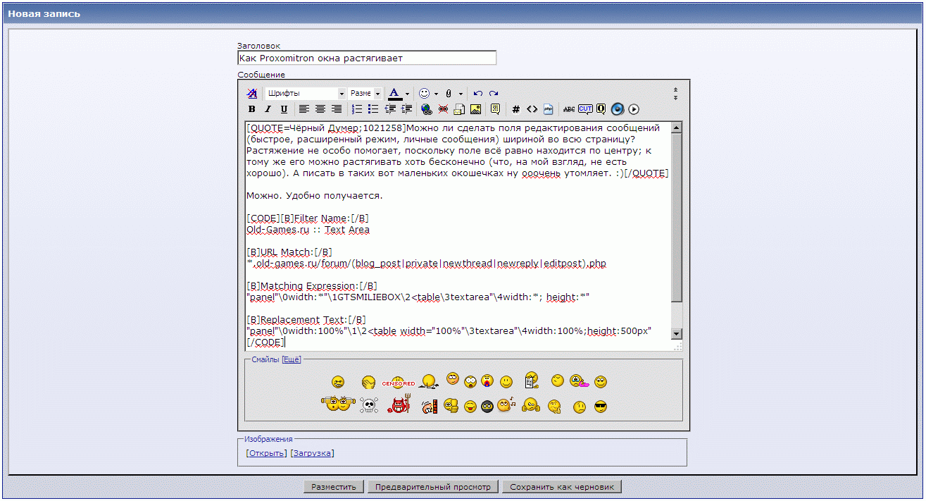The image size is (926, 501).
Task: Open the text color picker arrow
Action: [x=407, y=94]
